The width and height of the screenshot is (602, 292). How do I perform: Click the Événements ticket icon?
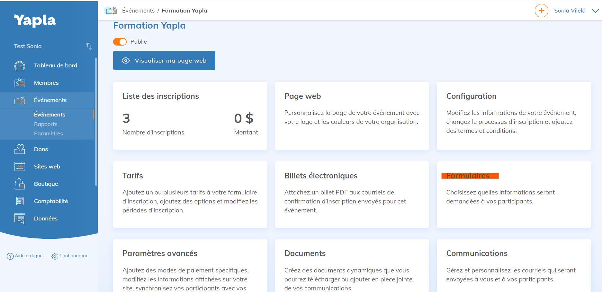click(20, 100)
